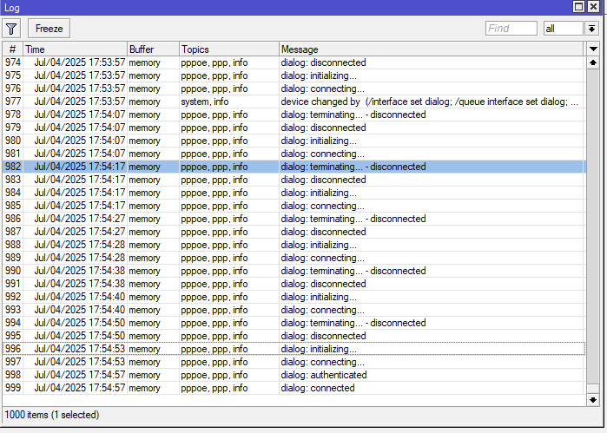Click the '1000 items (1 selected)' status text
The image size is (607, 433).
tap(52, 415)
